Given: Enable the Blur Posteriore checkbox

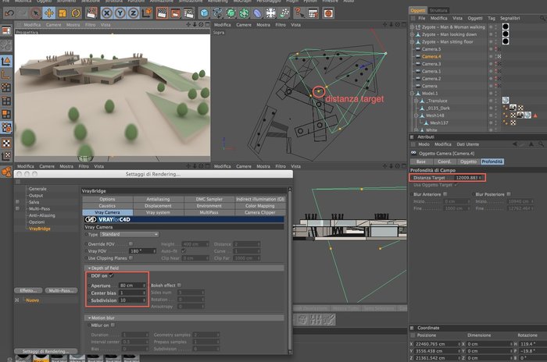Looking at the screenshot, I should click(509, 194).
